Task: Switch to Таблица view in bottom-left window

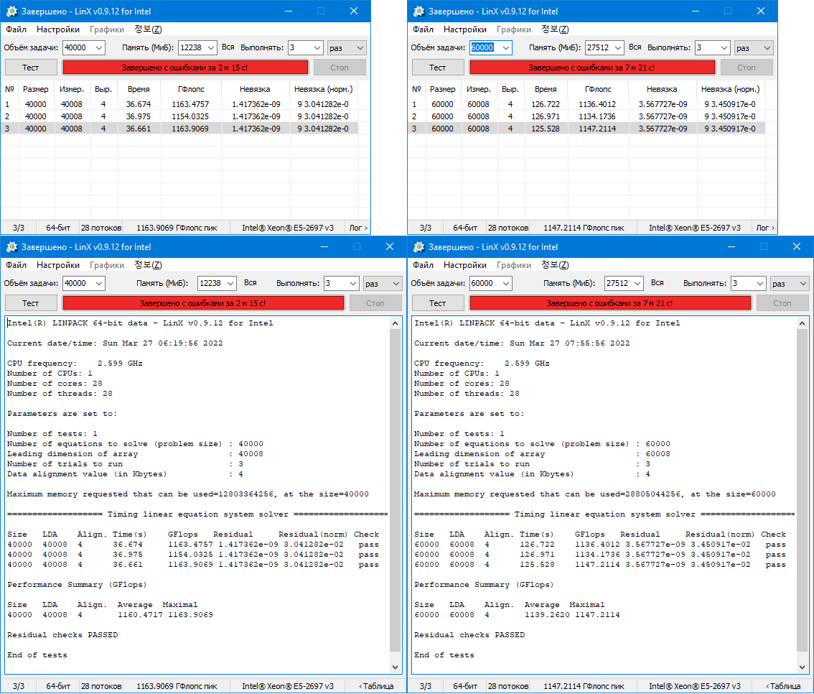Action: pos(376,686)
